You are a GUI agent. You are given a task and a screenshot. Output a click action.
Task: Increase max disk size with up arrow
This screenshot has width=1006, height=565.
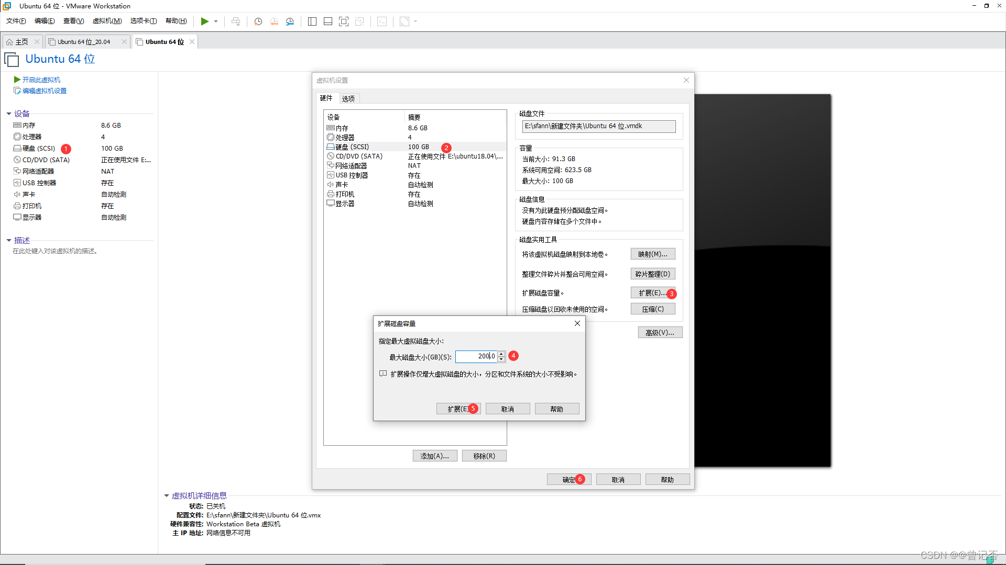pos(501,354)
